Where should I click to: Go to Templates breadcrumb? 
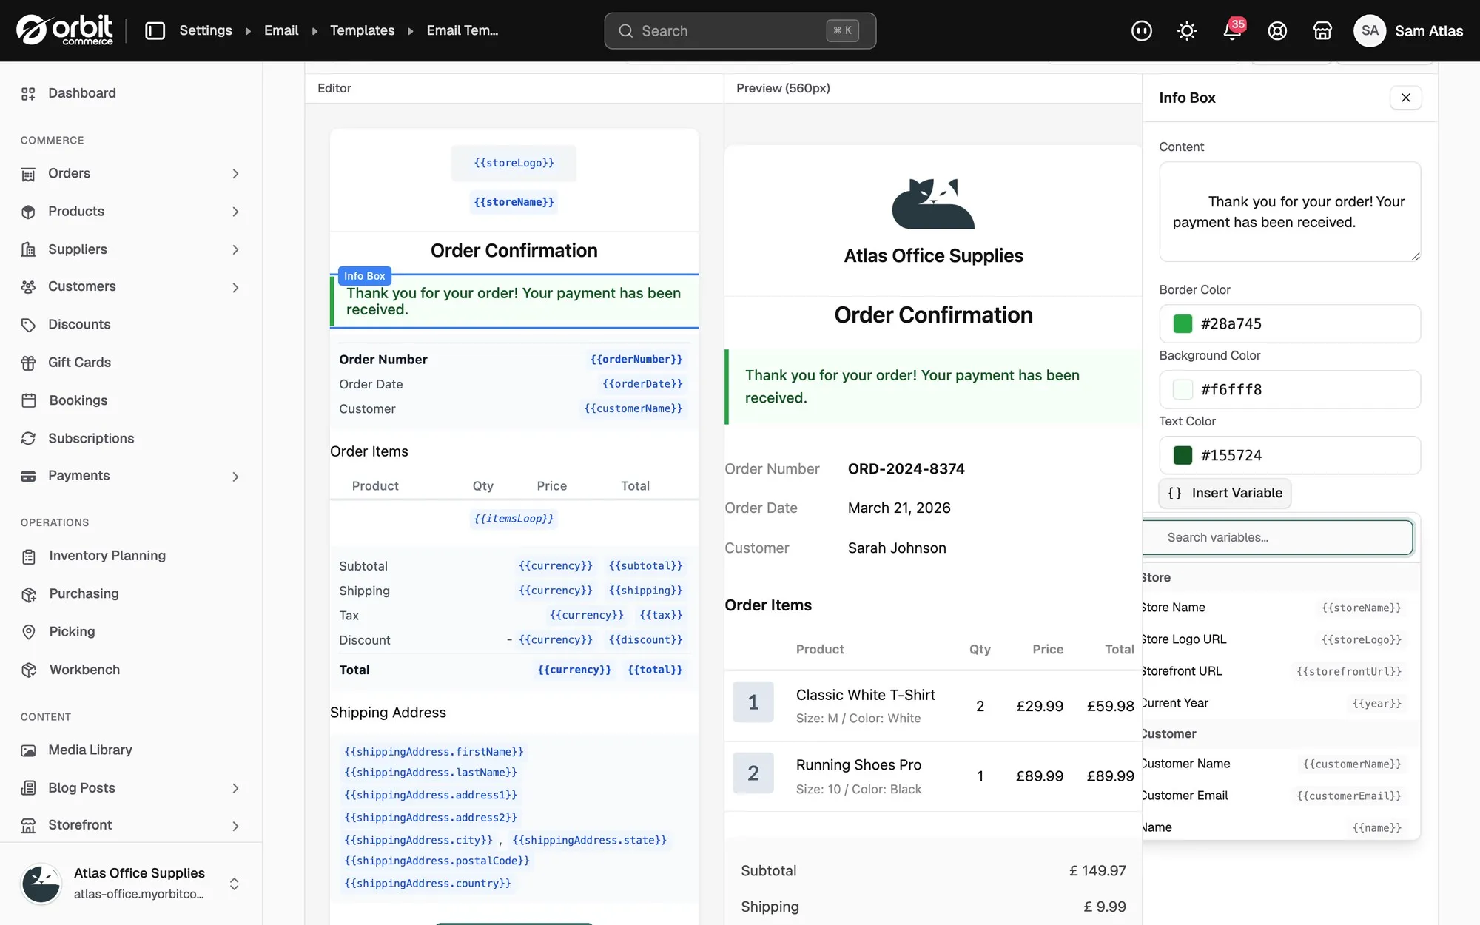362,30
